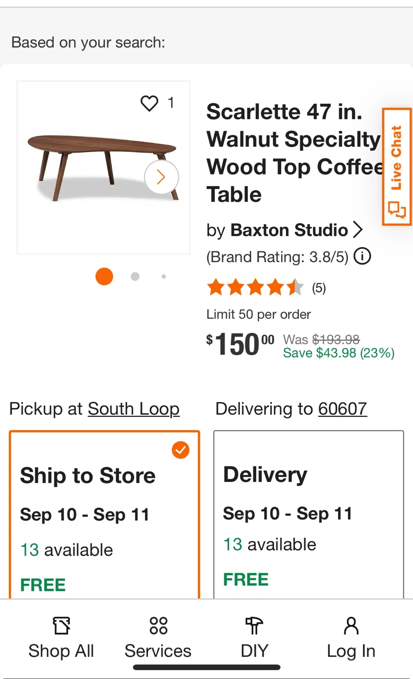
Task: Show next product image arrow
Action: click(x=161, y=177)
